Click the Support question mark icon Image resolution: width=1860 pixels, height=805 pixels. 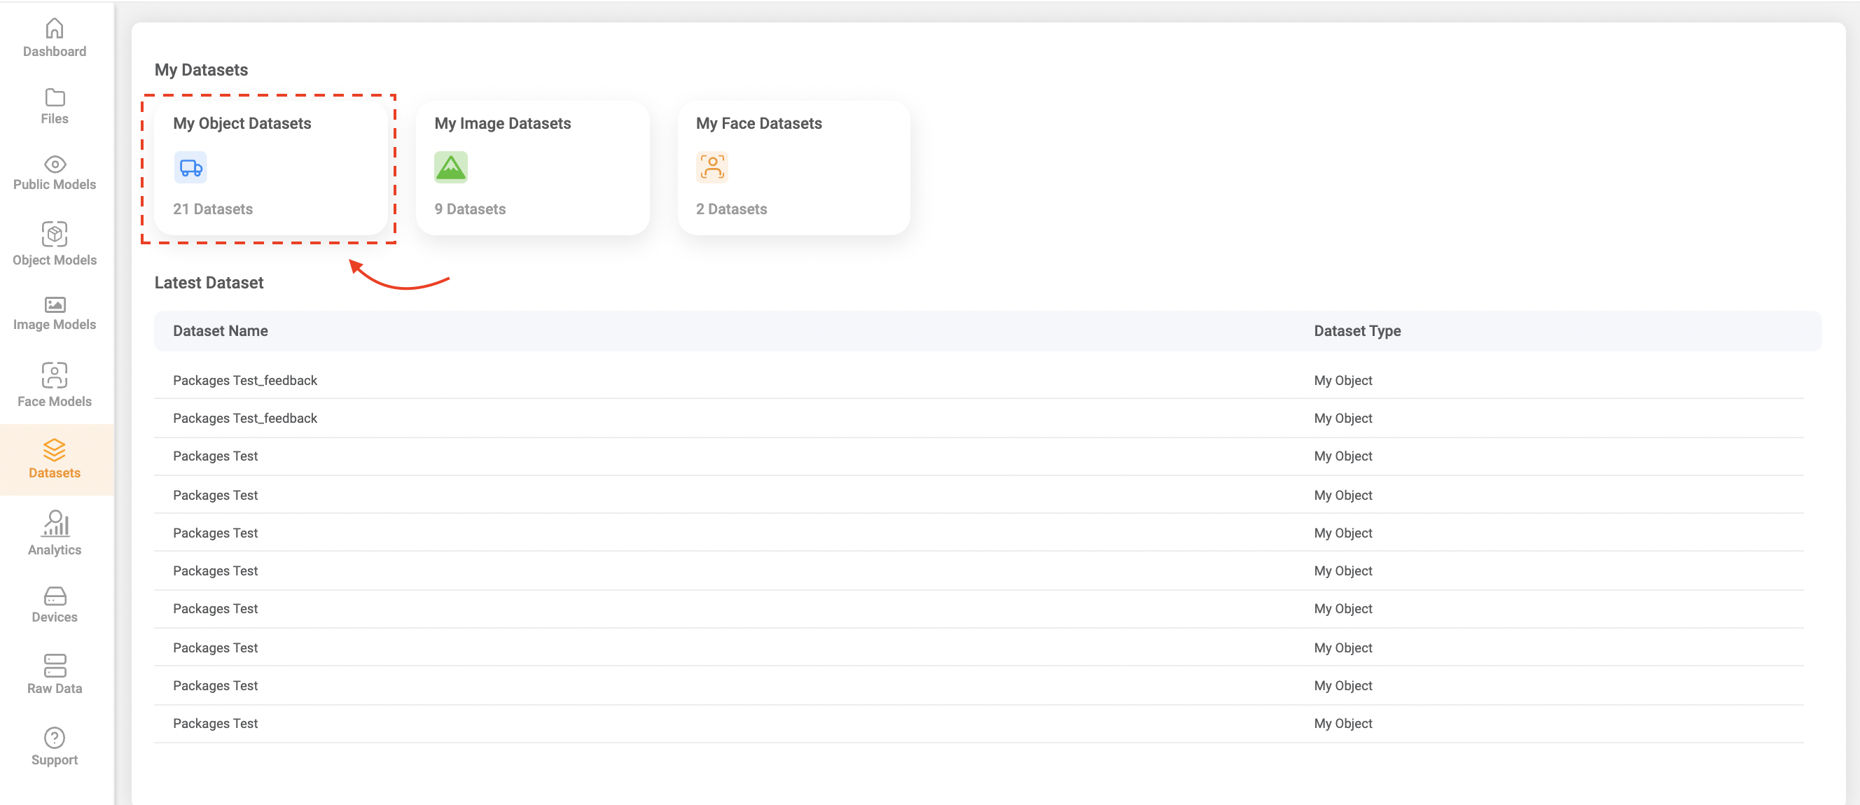point(54,737)
